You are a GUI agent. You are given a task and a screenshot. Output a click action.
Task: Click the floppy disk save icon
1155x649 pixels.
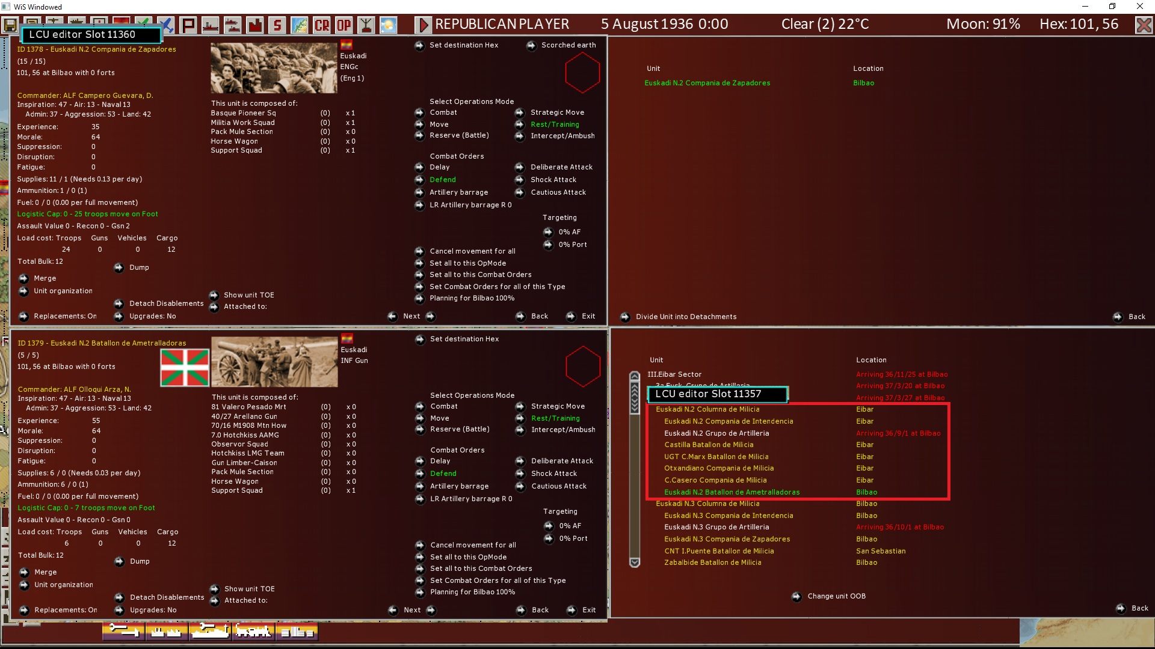pyautogui.click(x=10, y=25)
